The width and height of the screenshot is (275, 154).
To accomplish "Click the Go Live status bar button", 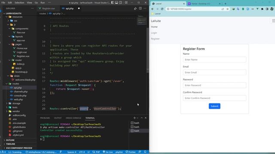I will [x=108, y=152].
